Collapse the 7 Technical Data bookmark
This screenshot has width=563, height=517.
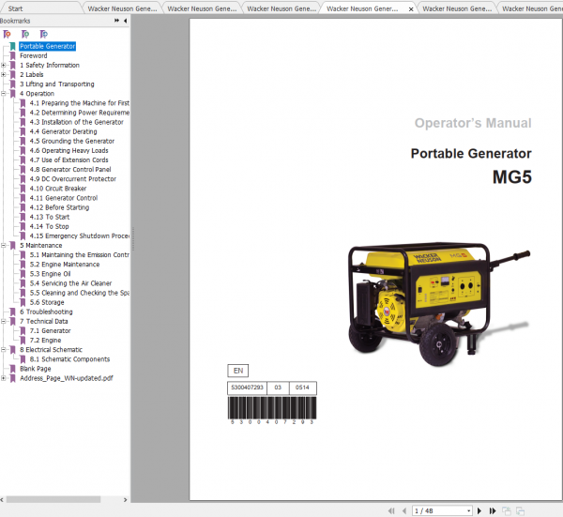click(x=3, y=321)
